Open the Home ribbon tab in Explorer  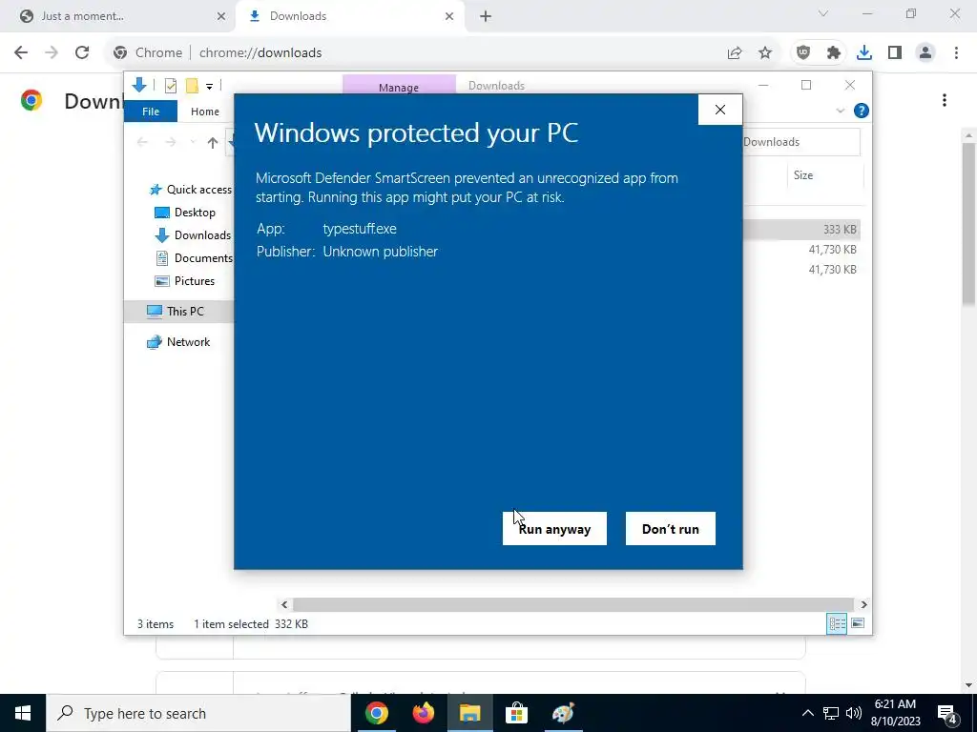pos(205,112)
